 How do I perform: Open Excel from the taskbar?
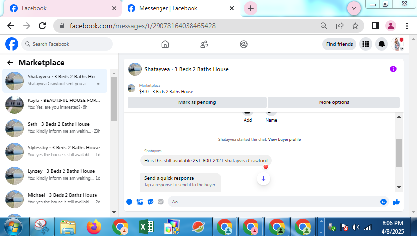(146, 227)
